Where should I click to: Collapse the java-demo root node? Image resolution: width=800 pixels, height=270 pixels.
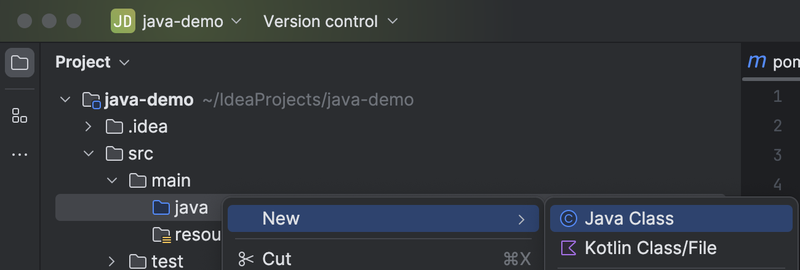point(66,99)
